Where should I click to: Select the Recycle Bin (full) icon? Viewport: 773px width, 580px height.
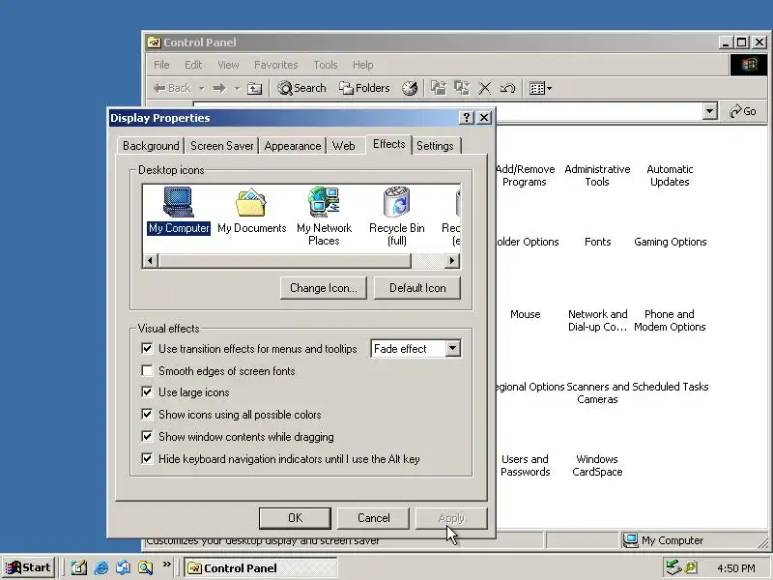tap(396, 216)
